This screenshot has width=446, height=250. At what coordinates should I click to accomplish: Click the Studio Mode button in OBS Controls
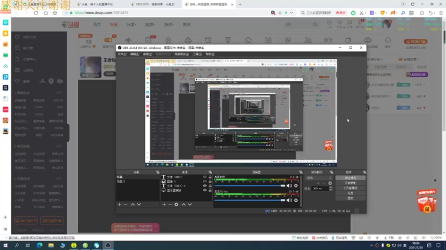(351, 188)
